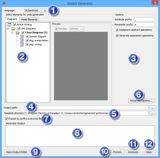Uncheck the Domain diagram checkbox
Screen dimensions: 160x158
pyautogui.click(x=27, y=36)
